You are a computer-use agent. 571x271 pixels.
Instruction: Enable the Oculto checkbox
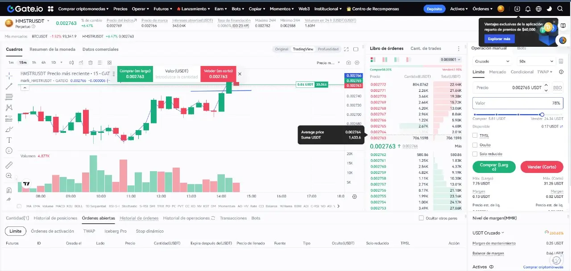click(475, 145)
